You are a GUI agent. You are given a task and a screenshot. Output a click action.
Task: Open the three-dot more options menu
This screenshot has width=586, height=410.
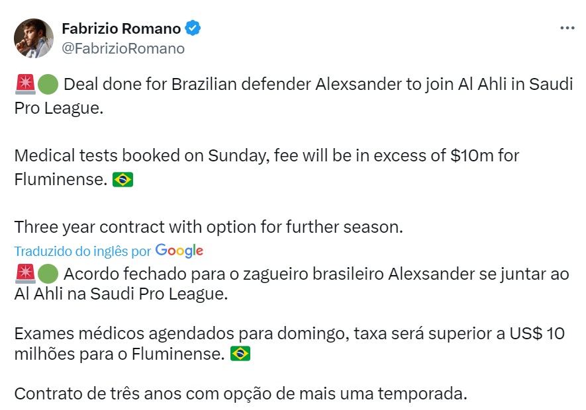pos(567,28)
